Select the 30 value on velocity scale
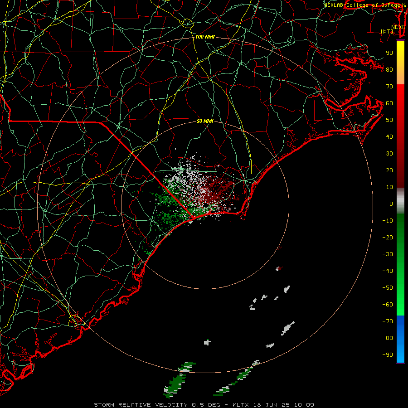 pos(389,154)
